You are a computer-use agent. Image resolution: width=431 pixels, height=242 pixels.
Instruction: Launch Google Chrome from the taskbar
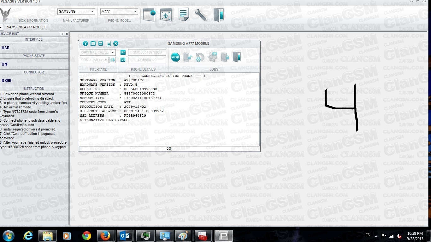87,236
